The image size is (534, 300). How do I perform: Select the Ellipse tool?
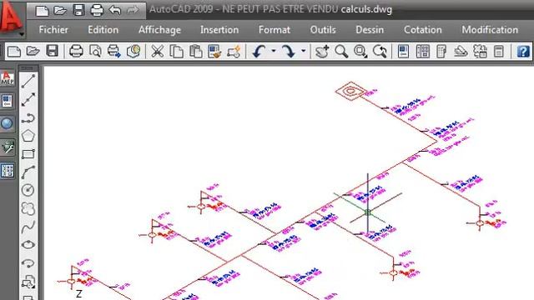click(28, 244)
